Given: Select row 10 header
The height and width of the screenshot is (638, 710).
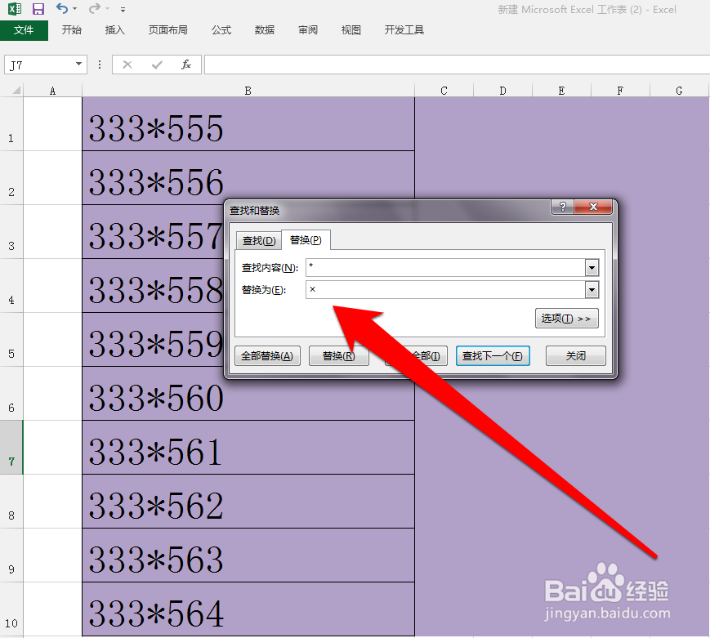Looking at the screenshot, I should coord(11,609).
